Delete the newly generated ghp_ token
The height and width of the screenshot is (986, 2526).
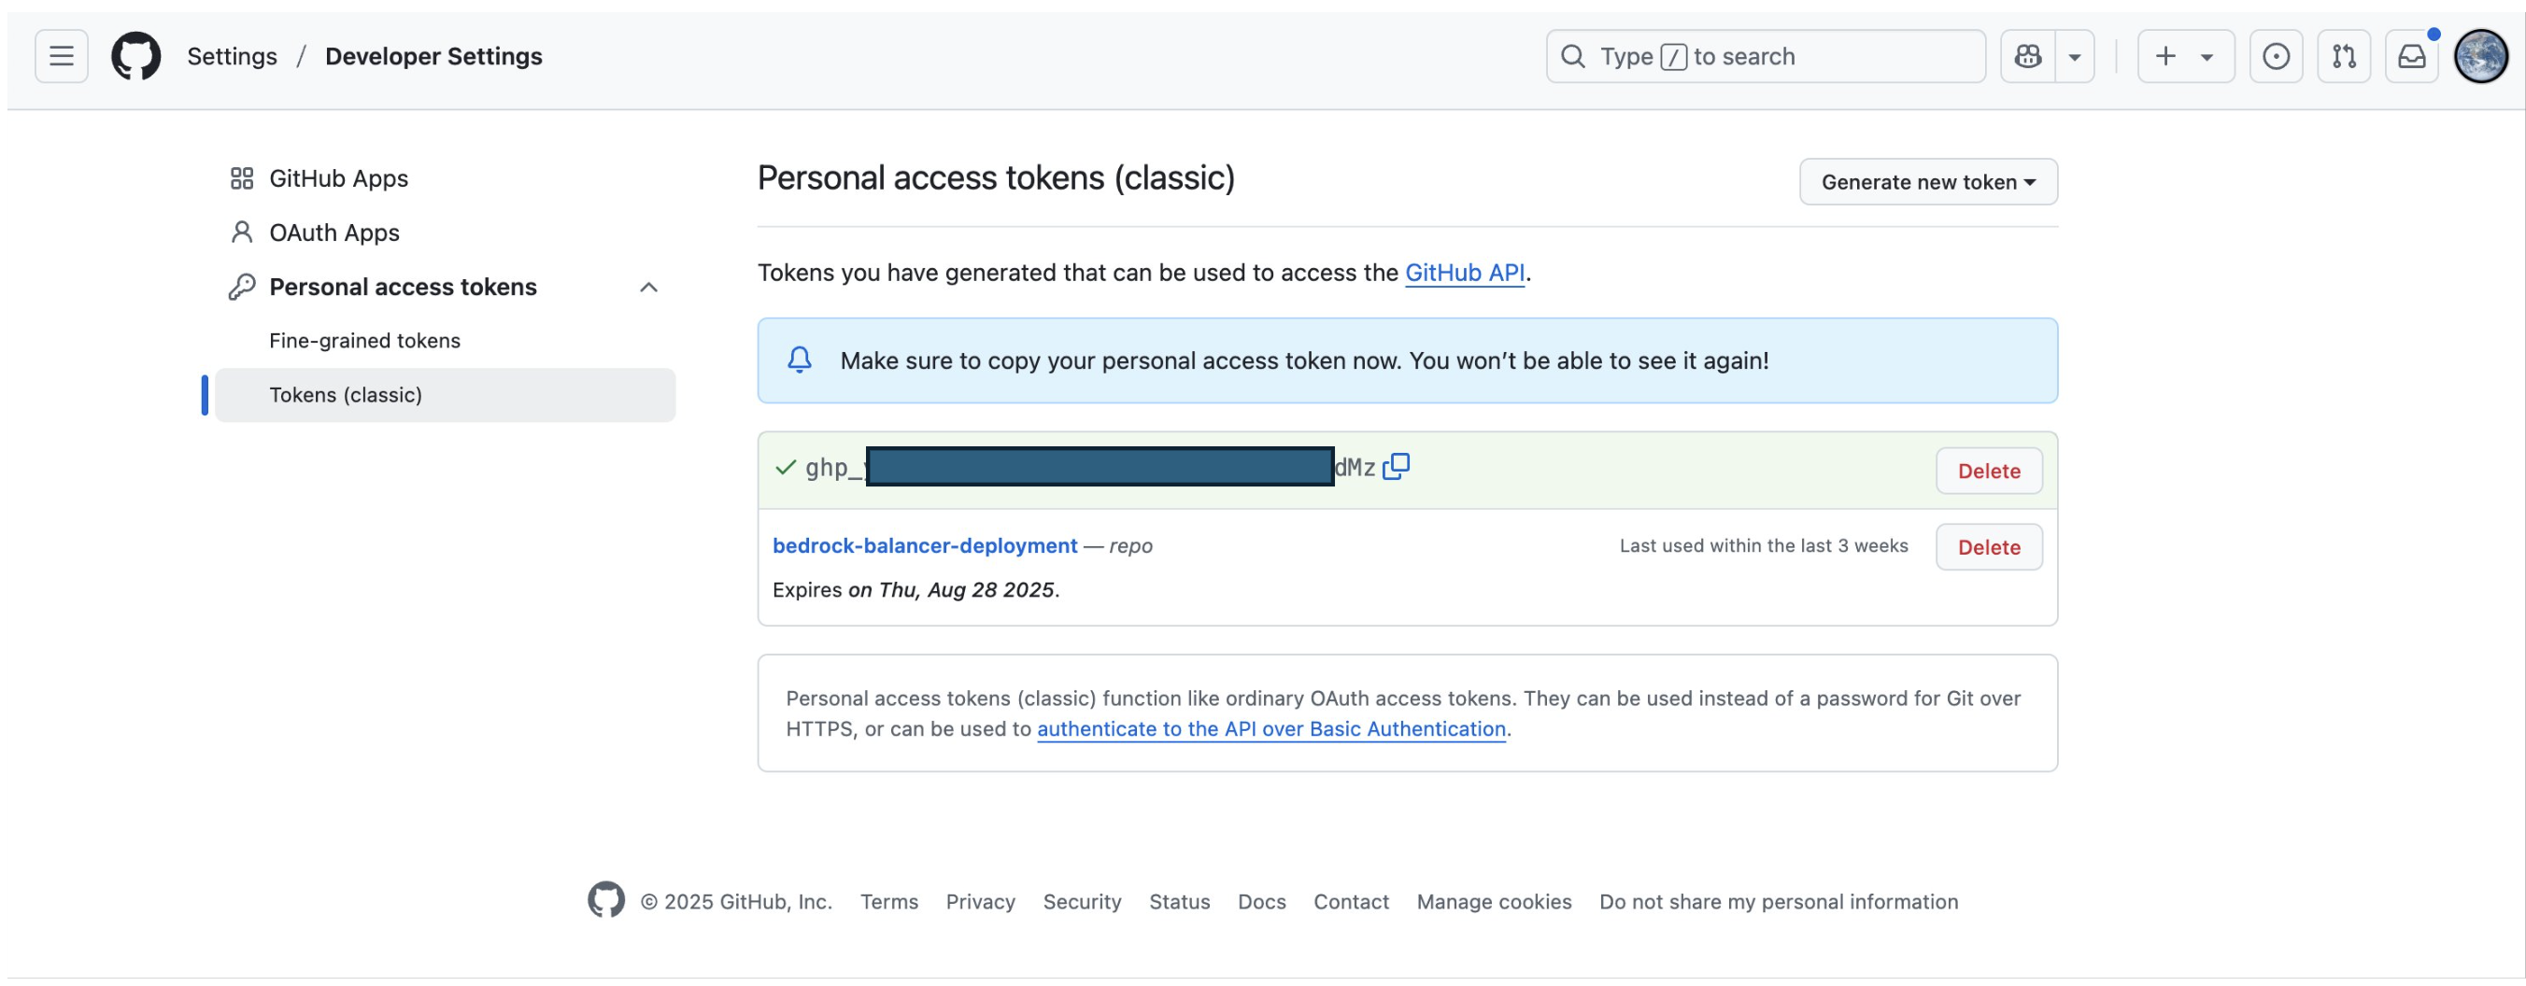coord(1989,471)
